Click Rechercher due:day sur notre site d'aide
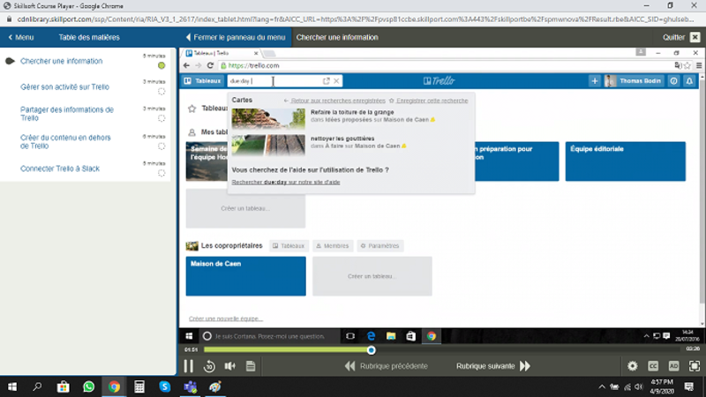 click(286, 183)
